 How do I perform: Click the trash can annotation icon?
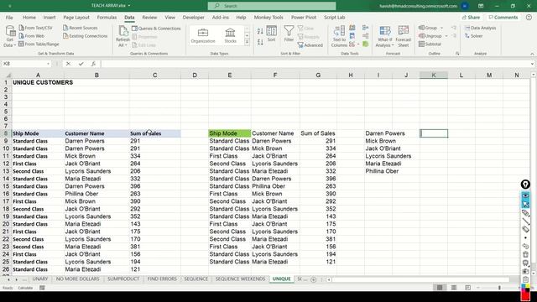tap(526, 254)
